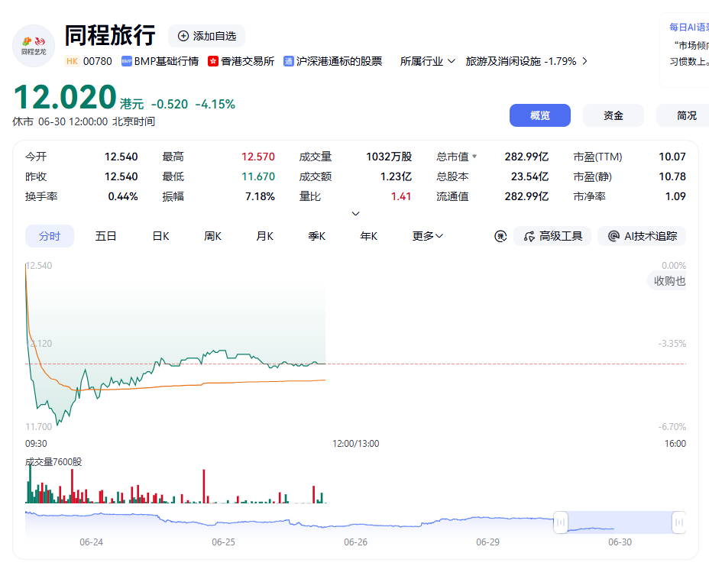This screenshot has width=709, height=566.
Task: Open AI技术追踪 tracking
Action: pos(642,236)
